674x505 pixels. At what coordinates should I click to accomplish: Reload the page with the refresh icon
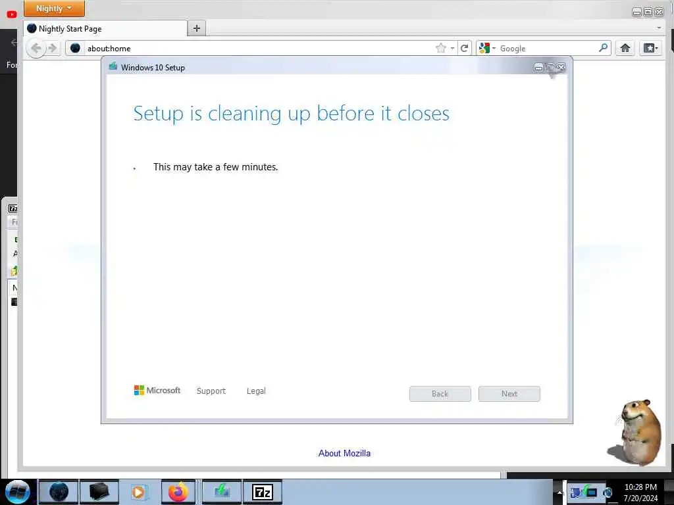pyautogui.click(x=464, y=48)
